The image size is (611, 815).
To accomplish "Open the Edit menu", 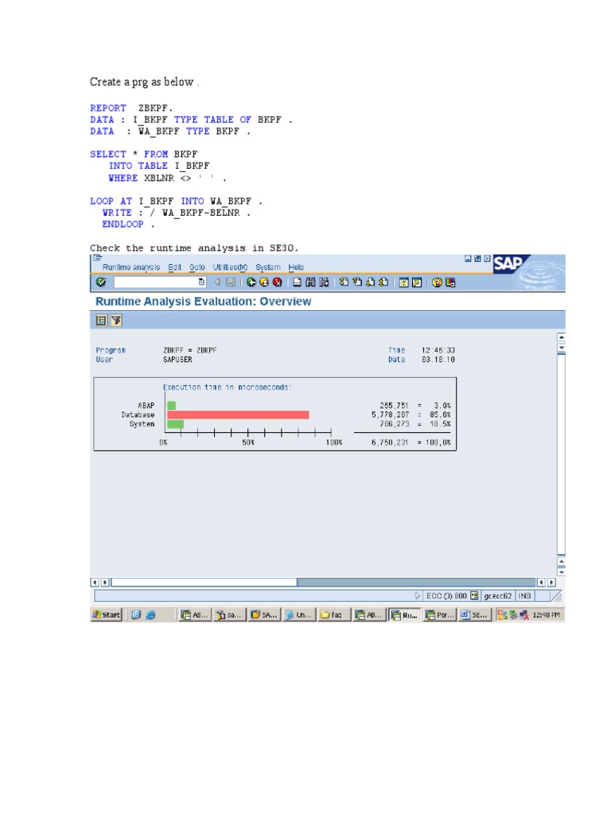I will [174, 267].
